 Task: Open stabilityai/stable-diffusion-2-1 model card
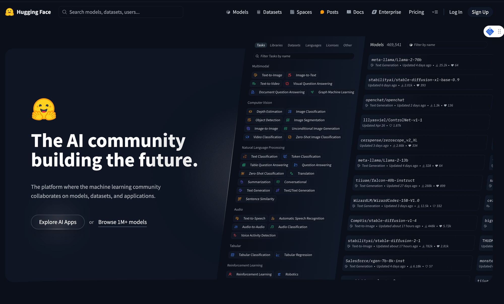410,243
